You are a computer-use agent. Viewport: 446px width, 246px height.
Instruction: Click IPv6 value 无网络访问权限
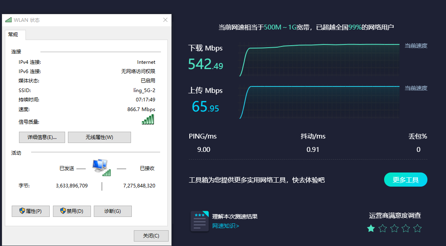[138, 71]
